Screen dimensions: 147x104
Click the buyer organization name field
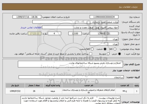[x=75, y=22]
